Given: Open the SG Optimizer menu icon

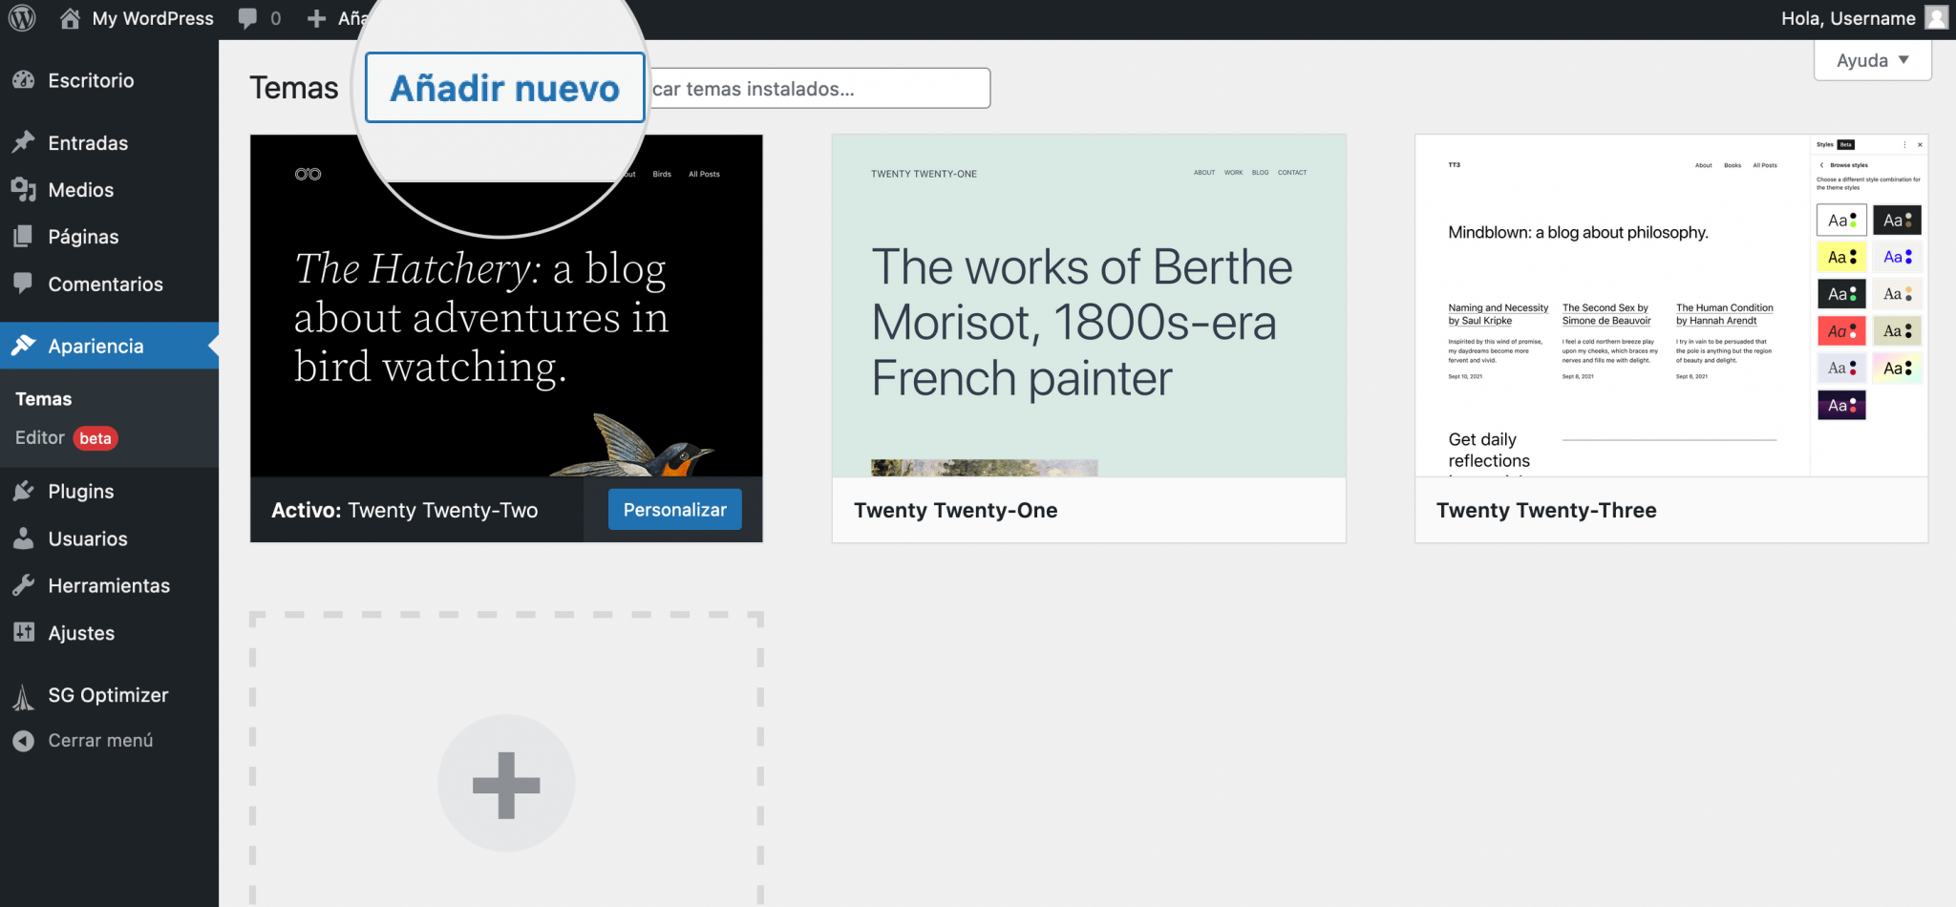Looking at the screenshot, I should (x=24, y=697).
